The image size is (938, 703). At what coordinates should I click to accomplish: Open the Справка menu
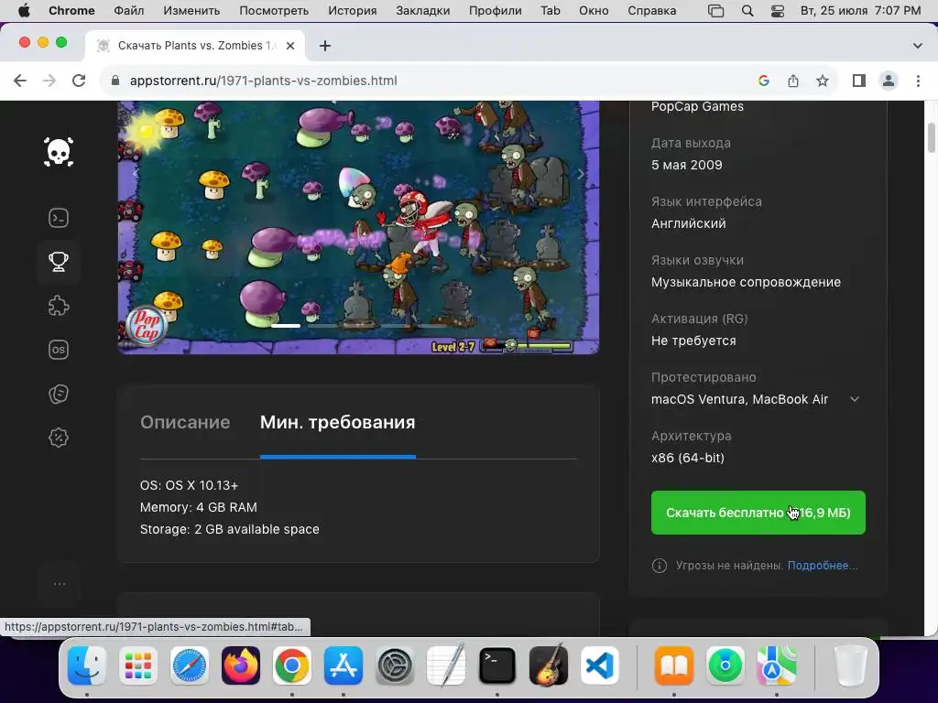point(652,11)
